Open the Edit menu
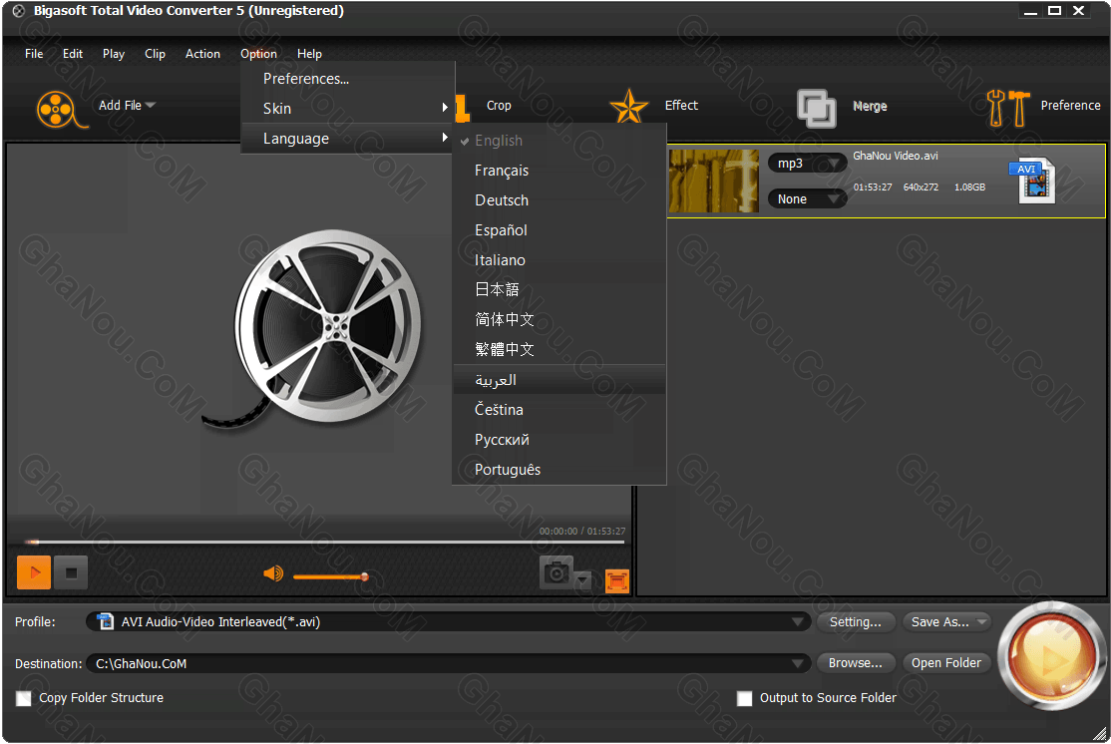The image size is (1111, 744). pyautogui.click(x=72, y=54)
